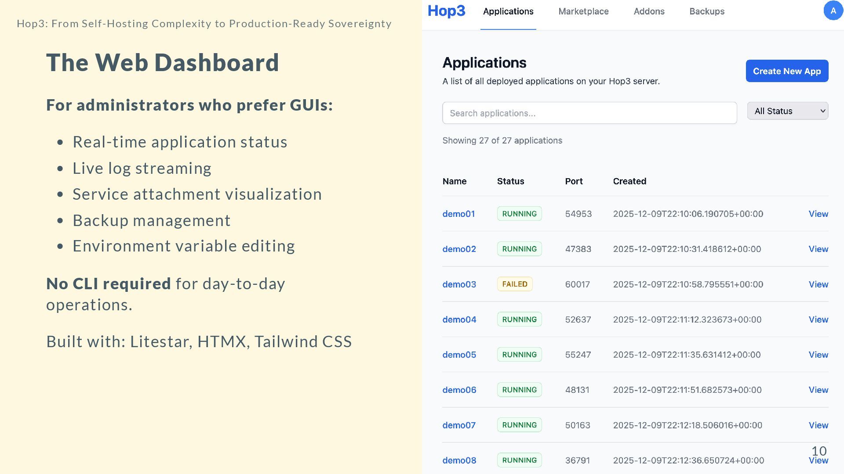Click View for demo04

[818, 320]
